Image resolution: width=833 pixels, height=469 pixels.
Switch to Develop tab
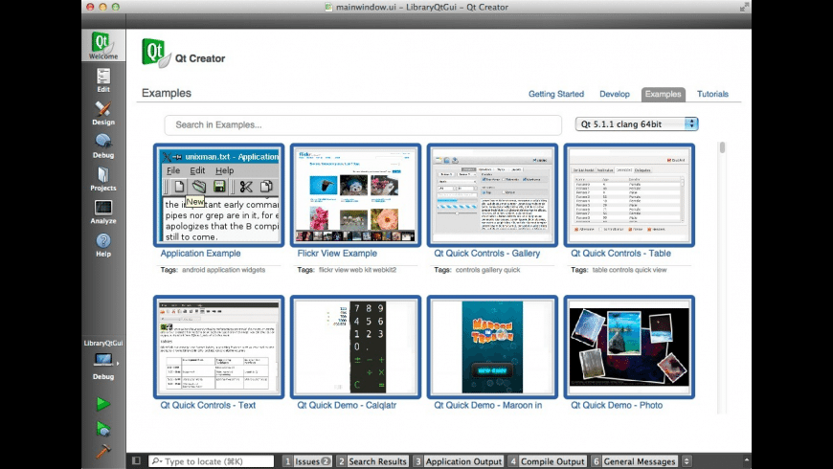point(614,94)
